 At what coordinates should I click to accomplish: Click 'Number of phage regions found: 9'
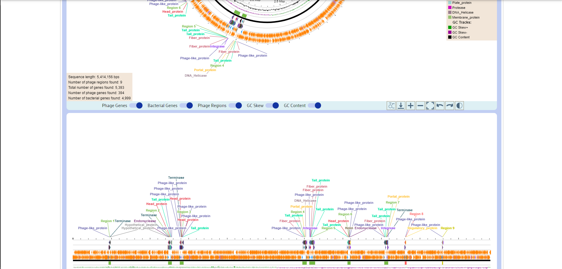tap(95, 82)
